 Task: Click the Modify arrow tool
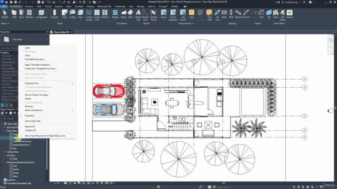click(x=5, y=14)
